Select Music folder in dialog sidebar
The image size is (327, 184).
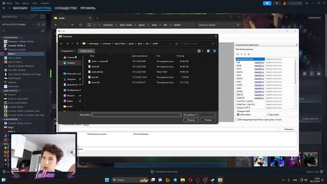[x=71, y=96]
